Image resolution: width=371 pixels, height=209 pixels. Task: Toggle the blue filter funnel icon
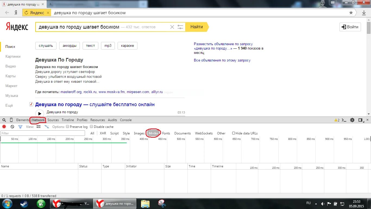point(20,127)
